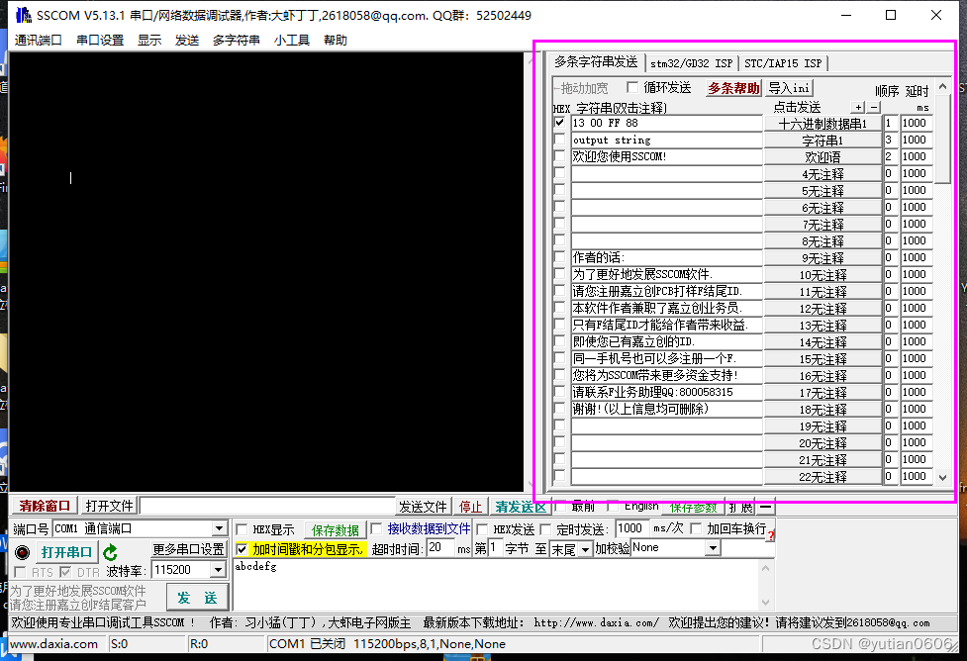Viewport: 967px width, 661px height.
Task: Click the 4无注释 send button
Action: [x=822, y=174]
